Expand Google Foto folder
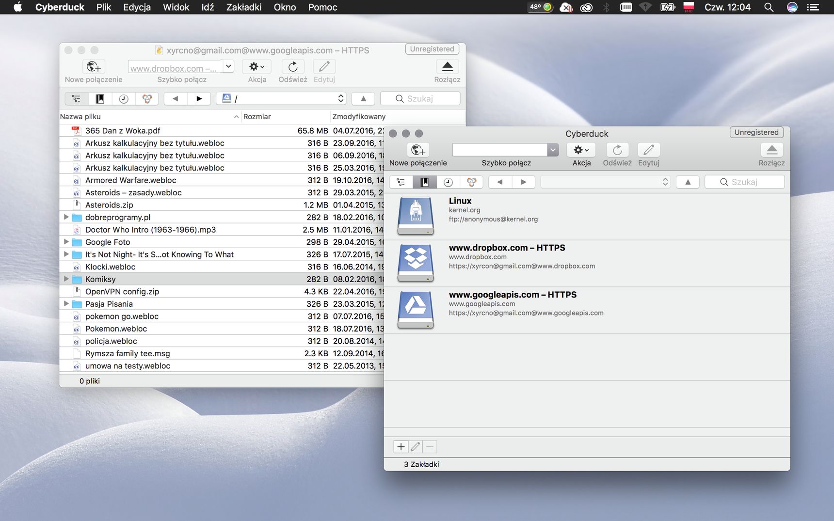The image size is (834, 521). coord(66,242)
